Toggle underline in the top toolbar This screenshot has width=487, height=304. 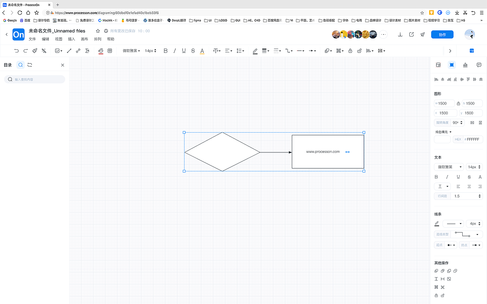[184, 51]
